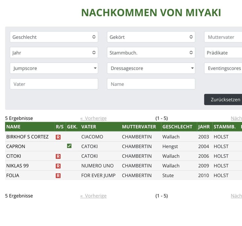
Task: Open the Geschlecht filter dropdown
Action: (54, 37)
